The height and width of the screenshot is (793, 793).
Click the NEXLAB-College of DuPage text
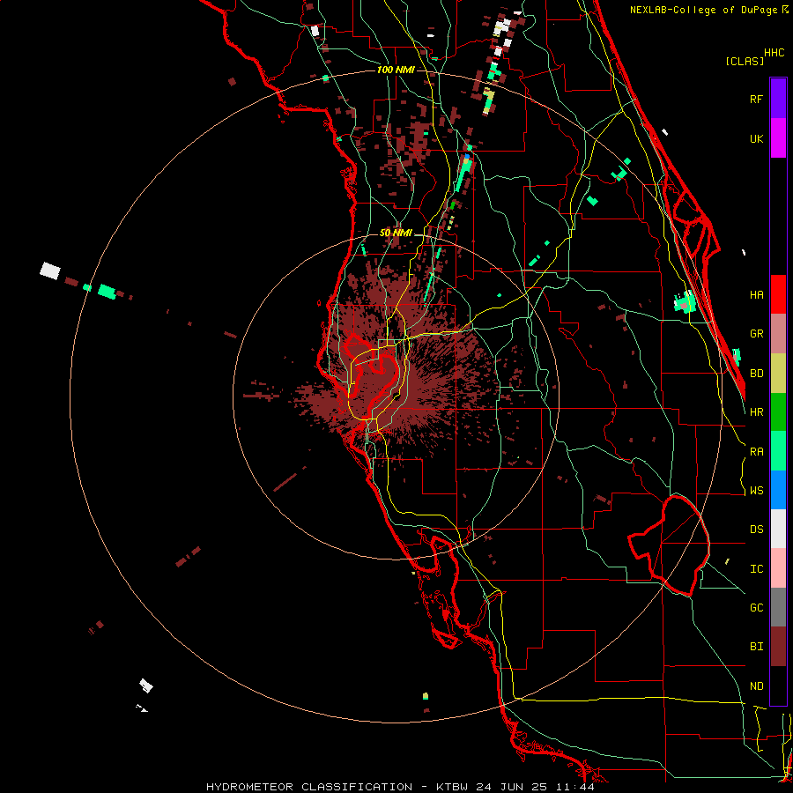(705, 10)
